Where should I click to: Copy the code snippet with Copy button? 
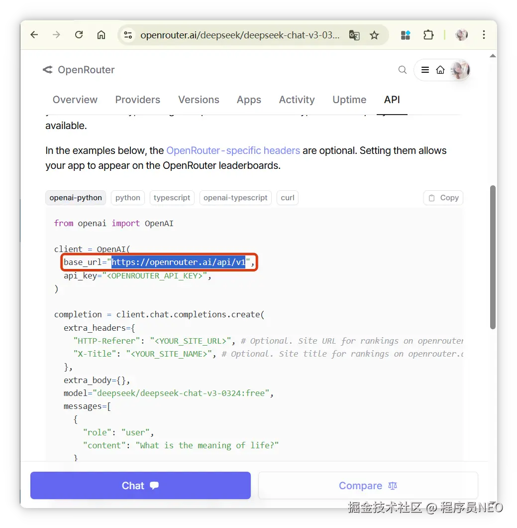click(443, 198)
